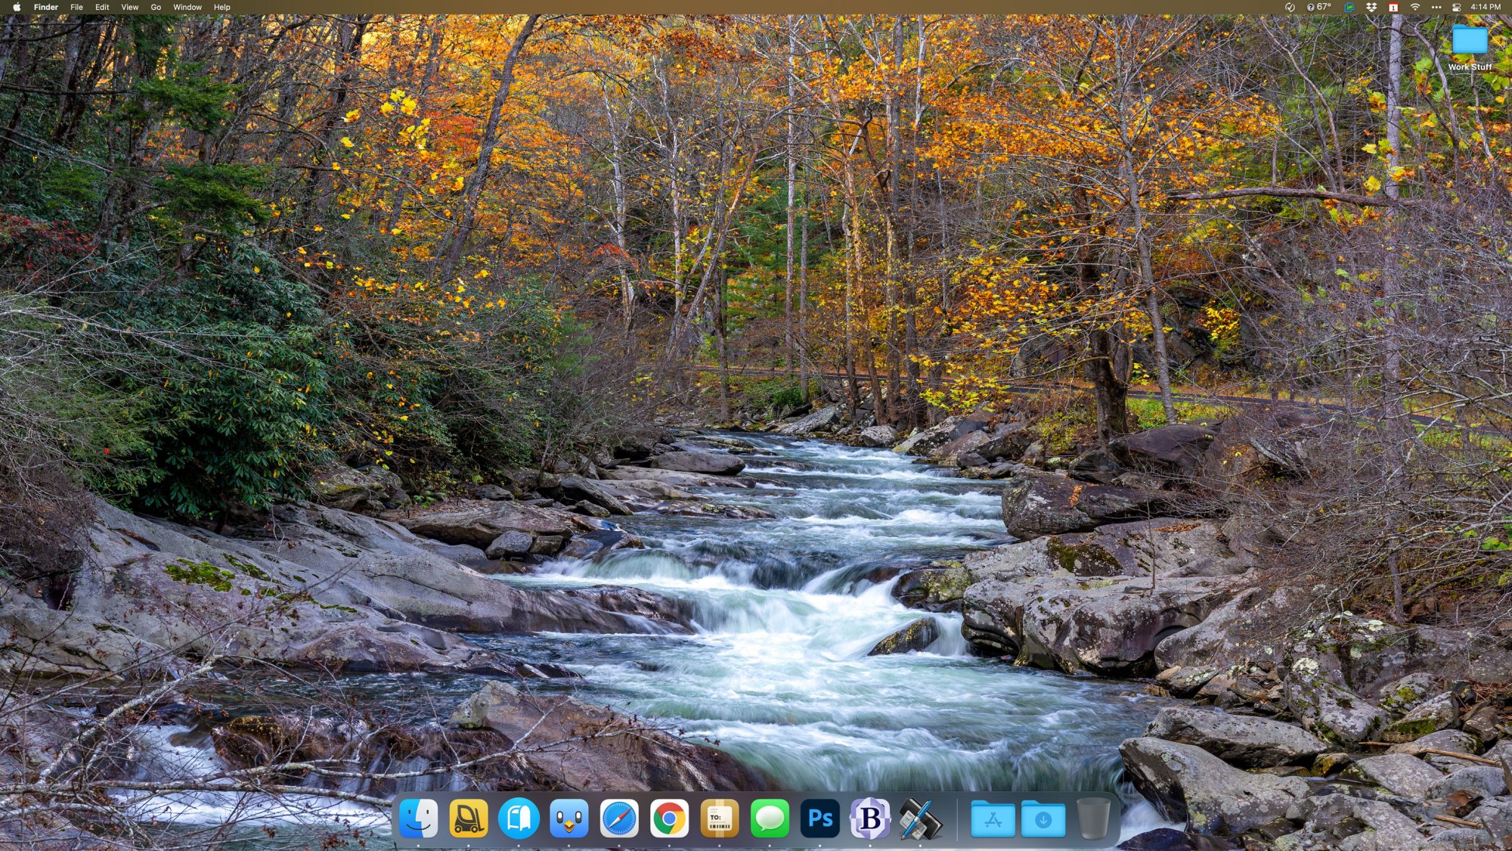Open the Go menu
This screenshot has height=851, width=1512.
click(x=156, y=8)
